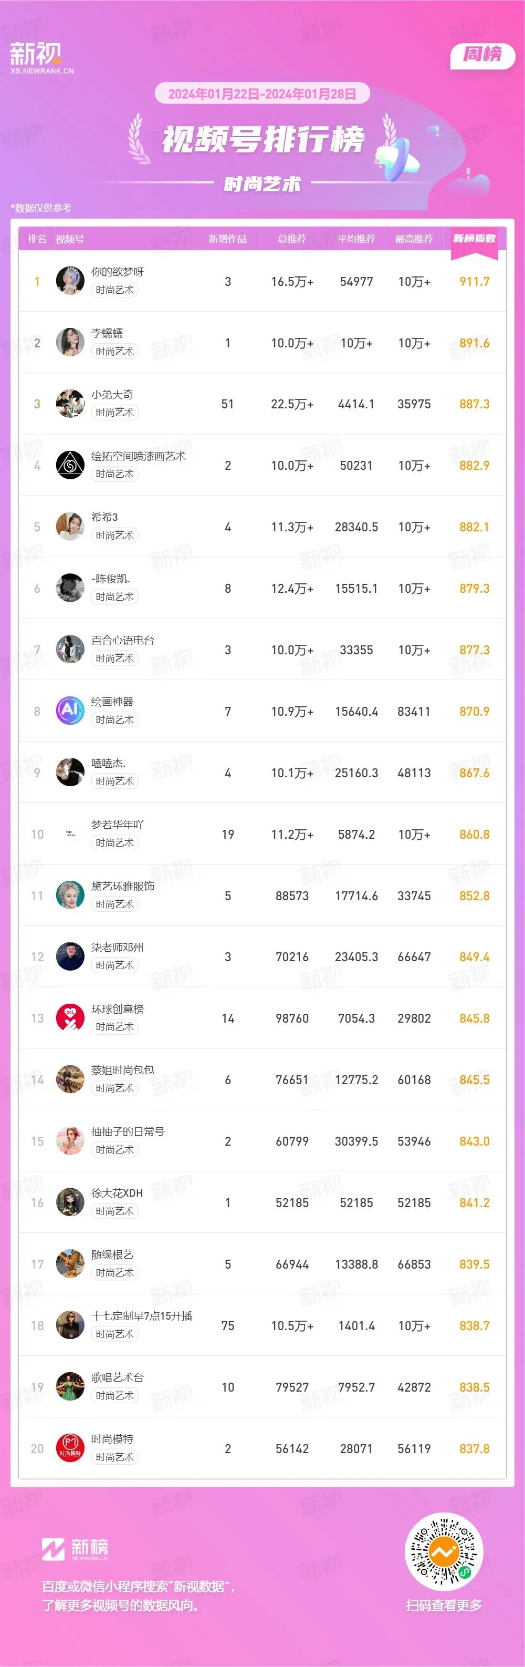Click the AI avatar for 绘画神器

pos(70,711)
